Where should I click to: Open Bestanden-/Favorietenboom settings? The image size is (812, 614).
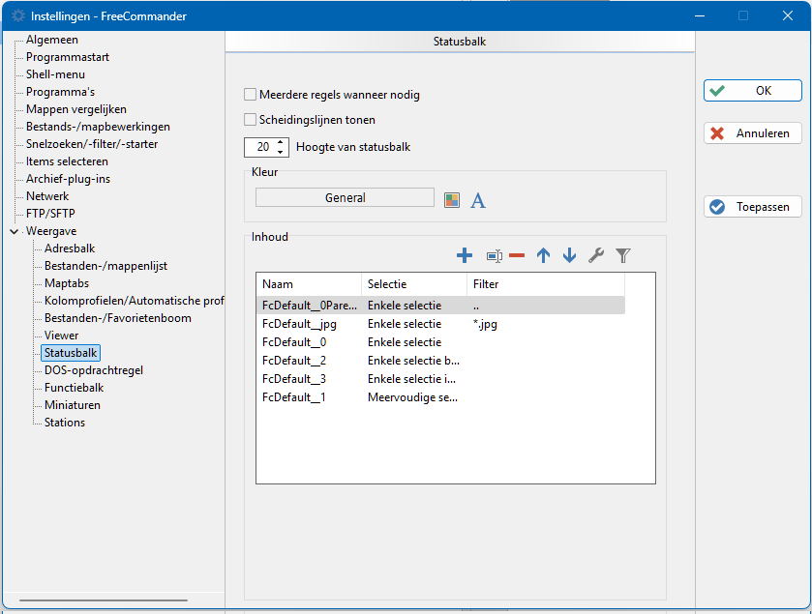117,318
